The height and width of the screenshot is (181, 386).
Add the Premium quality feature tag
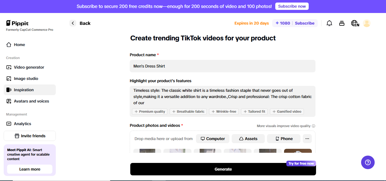click(x=150, y=111)
